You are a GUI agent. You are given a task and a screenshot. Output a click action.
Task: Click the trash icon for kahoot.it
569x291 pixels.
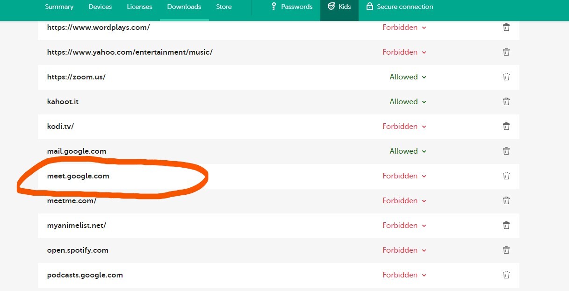[506, 101]
